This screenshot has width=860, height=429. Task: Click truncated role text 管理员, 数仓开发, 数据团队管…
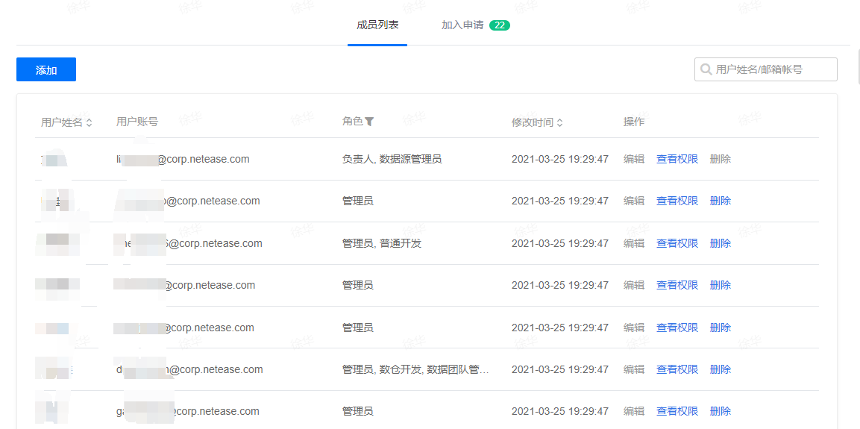click(415, 369)
